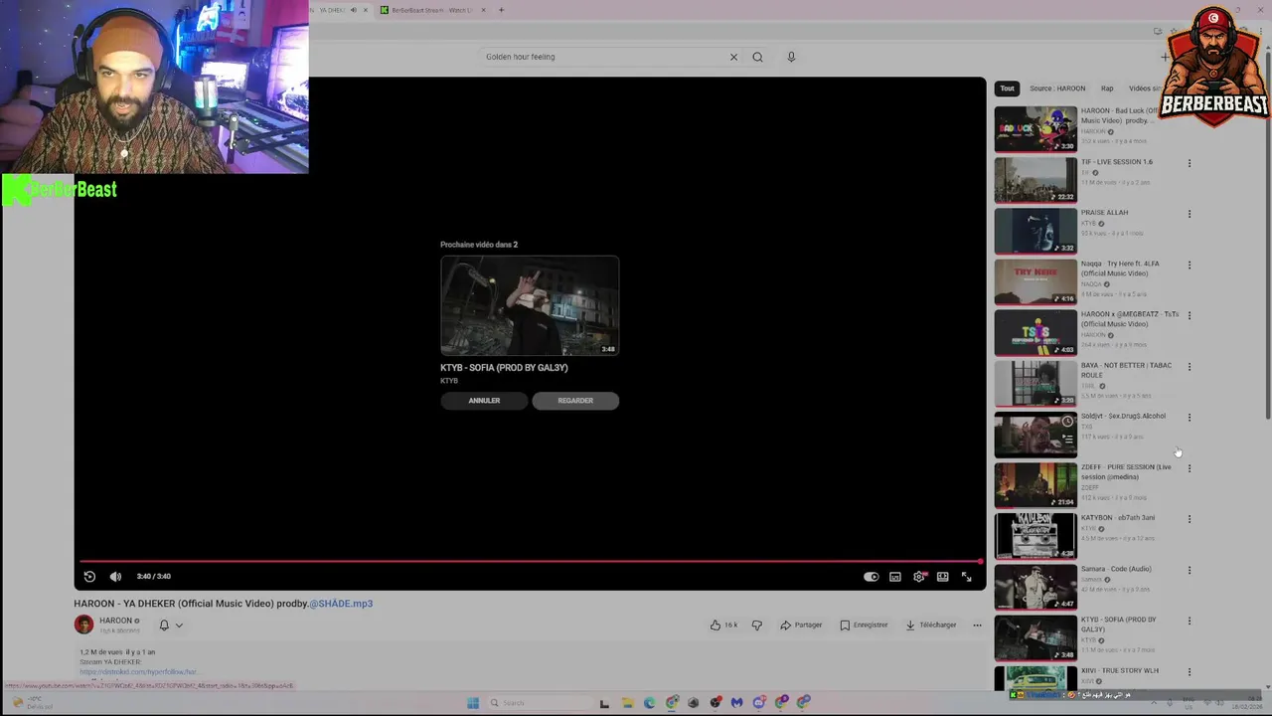Switch to the BerberBeast Stream browser tab
Screen dimensions: 1272x716
point(431,10)
